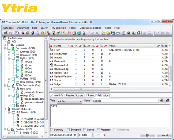Click the copy documents with green arrow icon
The width and height of the screenshot is (174, 140).
coord(134,33)
